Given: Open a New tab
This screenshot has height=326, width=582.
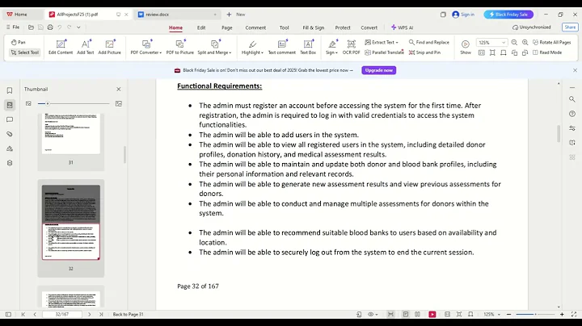Looking at the screenshot, I should pyautogui.click(x=236, y=15).
